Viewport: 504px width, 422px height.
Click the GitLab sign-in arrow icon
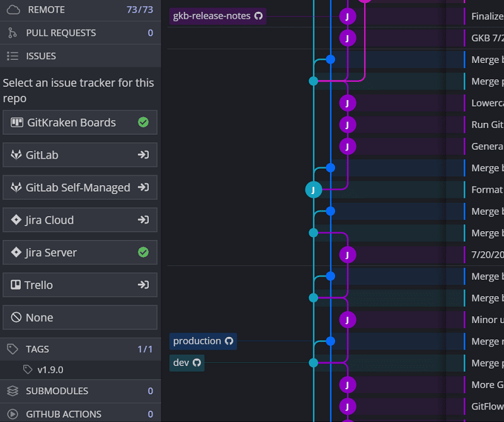(144, 155)
